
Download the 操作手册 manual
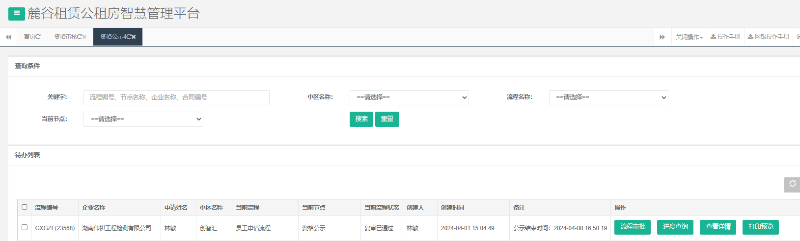click(725, 37)
